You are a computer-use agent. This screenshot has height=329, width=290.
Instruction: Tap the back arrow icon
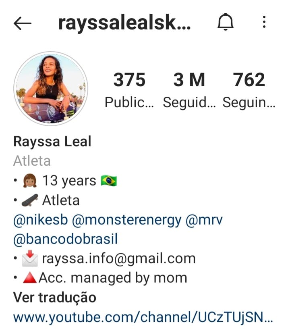click(23, 23)
